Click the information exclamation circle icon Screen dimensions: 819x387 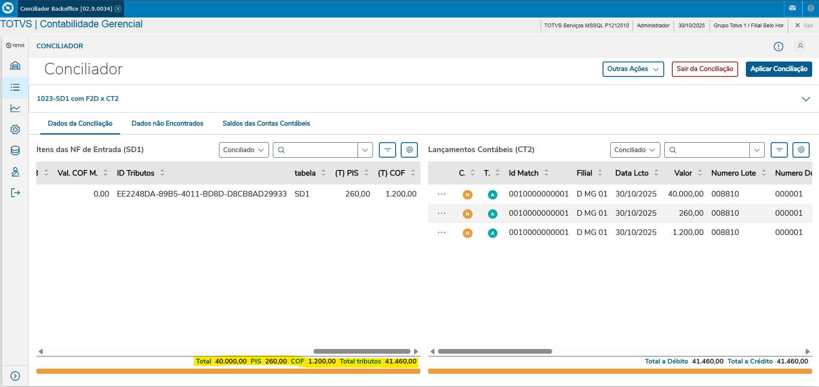(778, 47)
